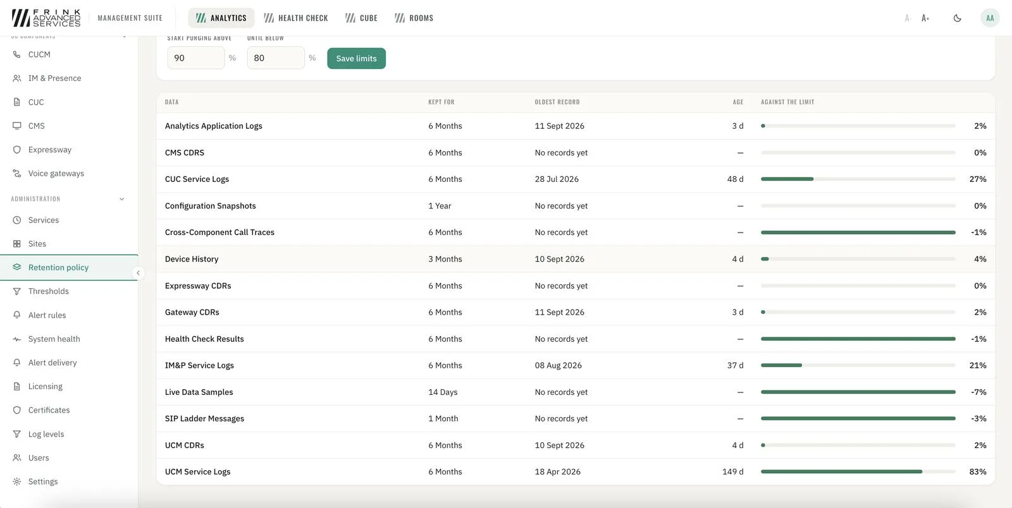Select the Services clock icon

(17, 220)
